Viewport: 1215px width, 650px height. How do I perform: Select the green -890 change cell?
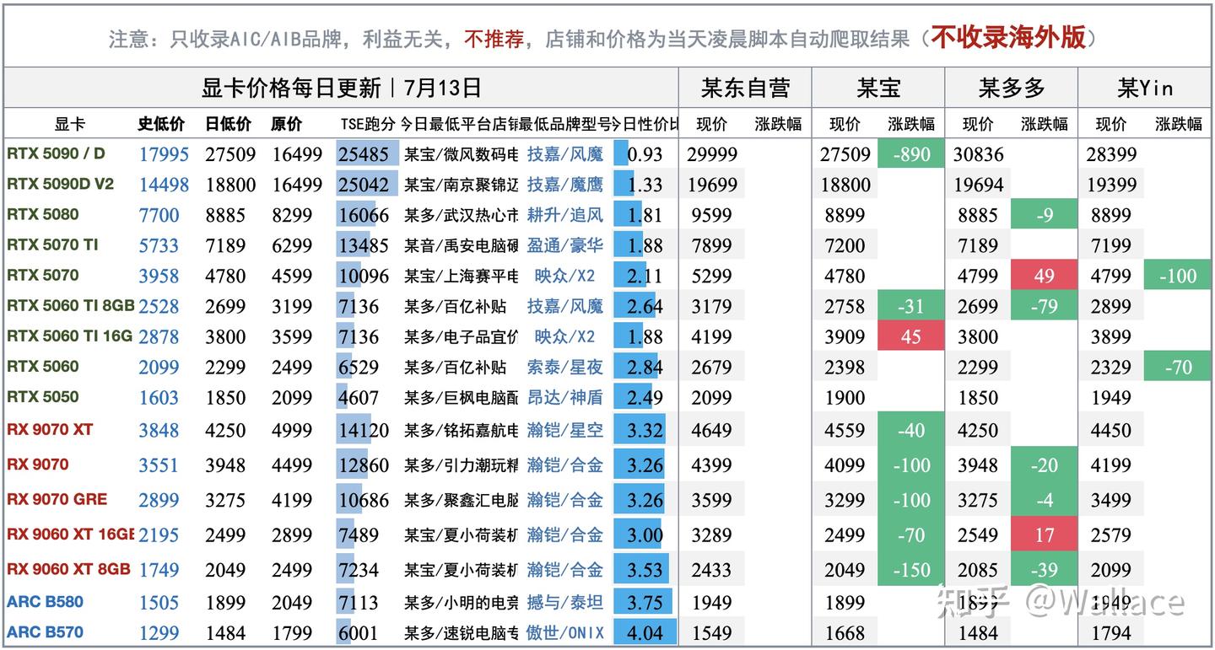910,154
